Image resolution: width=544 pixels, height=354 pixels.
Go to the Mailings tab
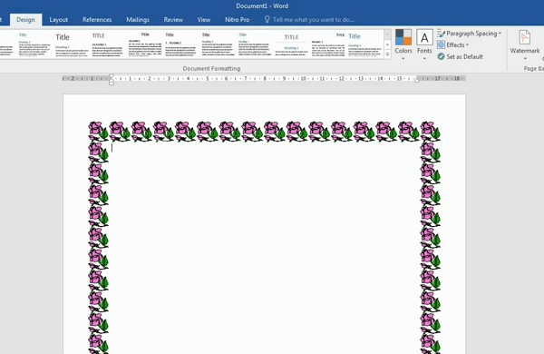point(138,20)
